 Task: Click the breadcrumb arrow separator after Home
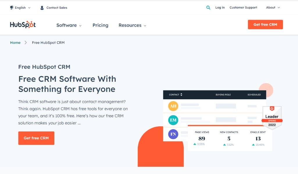click(26, 42)
